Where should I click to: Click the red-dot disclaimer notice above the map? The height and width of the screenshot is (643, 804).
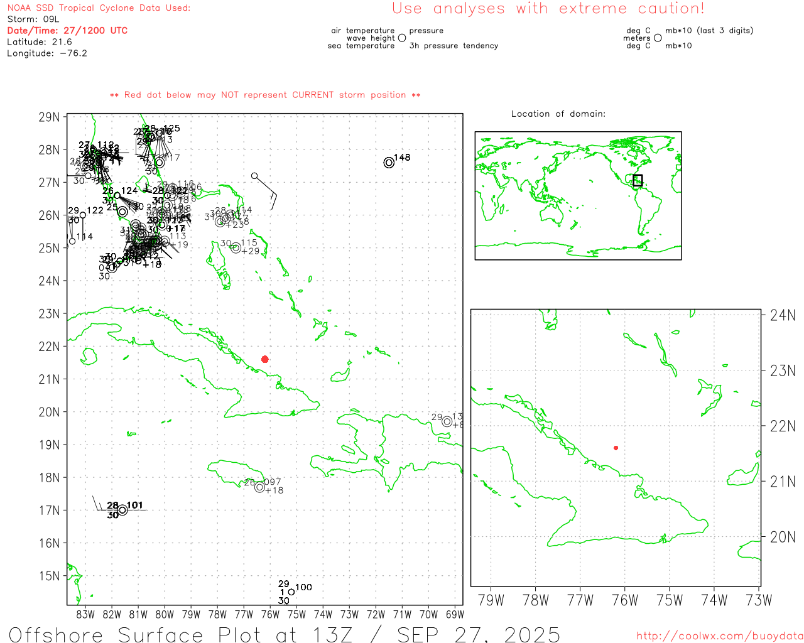[x=265, y=95]
